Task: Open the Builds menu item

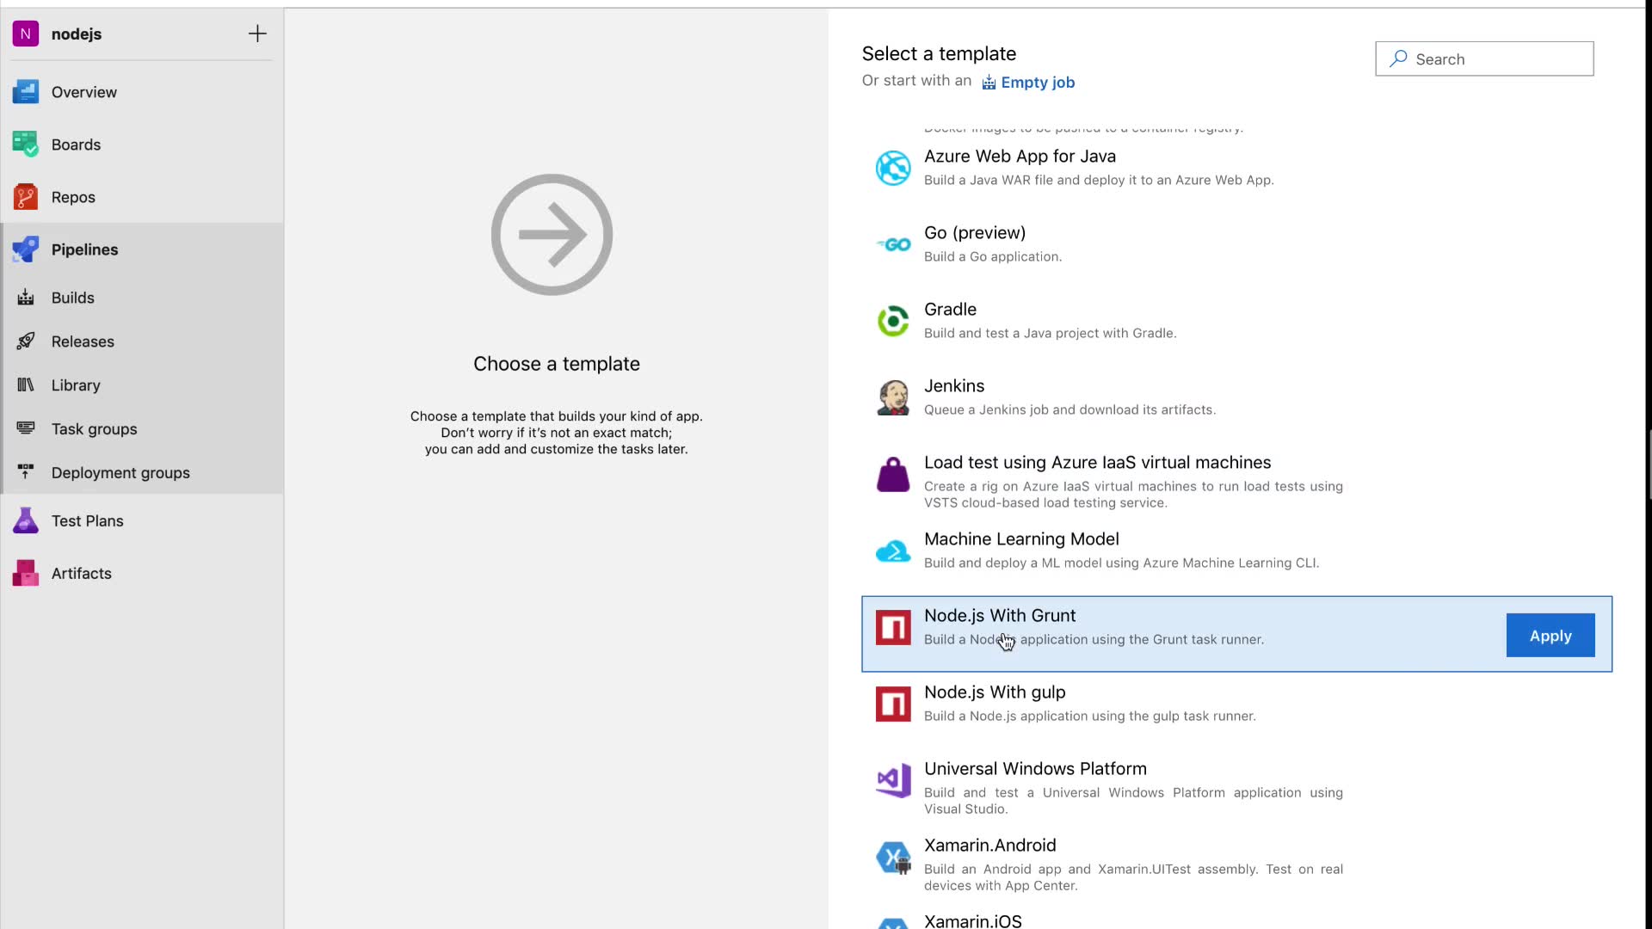Action: (72, 298)
